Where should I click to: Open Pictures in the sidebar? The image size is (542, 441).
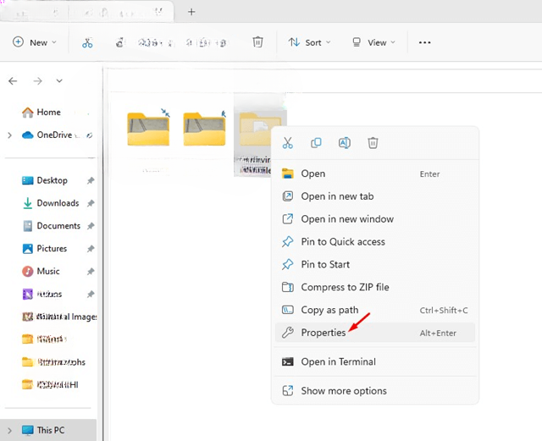coord(52,249)
